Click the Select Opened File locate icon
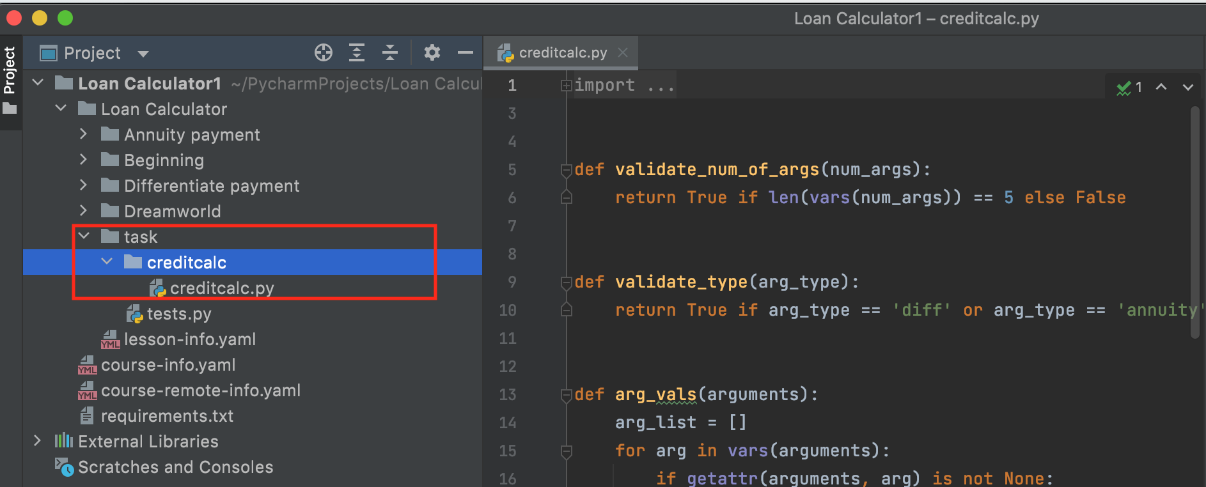This screenshot has width=1206, height=487. 324,52
